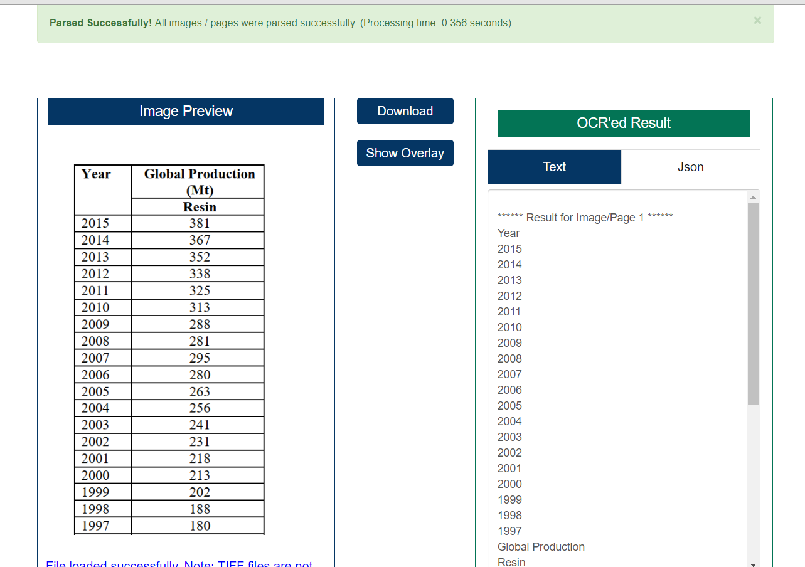
Task: Click the scrollbar down arrow in results
Action: pos(754,564)
